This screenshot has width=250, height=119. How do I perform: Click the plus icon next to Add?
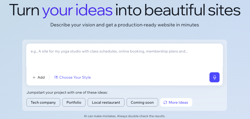34,78
